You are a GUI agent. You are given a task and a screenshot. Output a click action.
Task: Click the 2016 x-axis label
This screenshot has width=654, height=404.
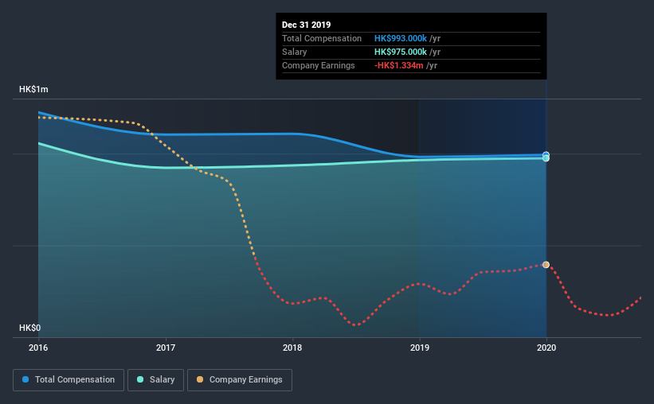coord(38,348)
